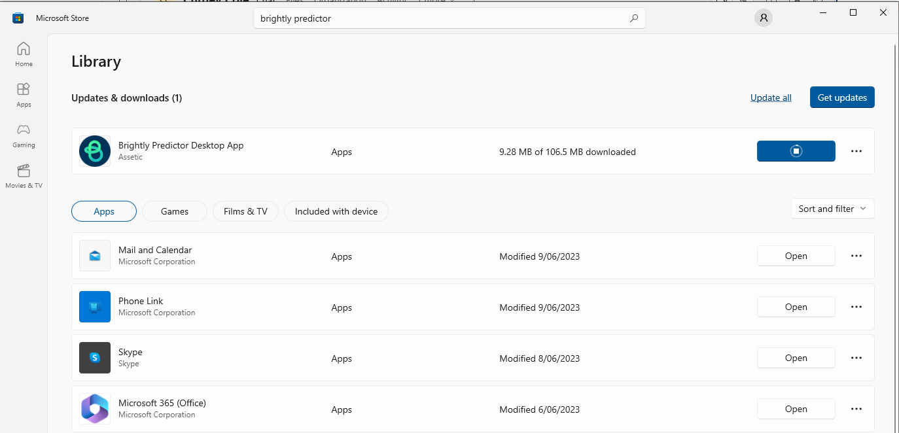Open the Skype app
Image resolution: width=899 pixels, height=433 pixels.
[x=796, y=358]
